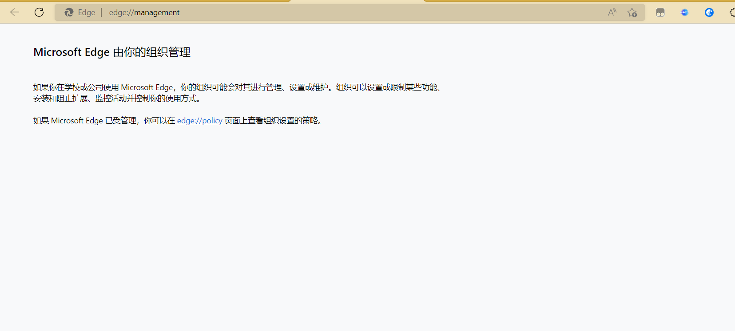Open the Extensions puzzle-piece menu
Viewport: 735px width, 331px height.
click(732, 12)
